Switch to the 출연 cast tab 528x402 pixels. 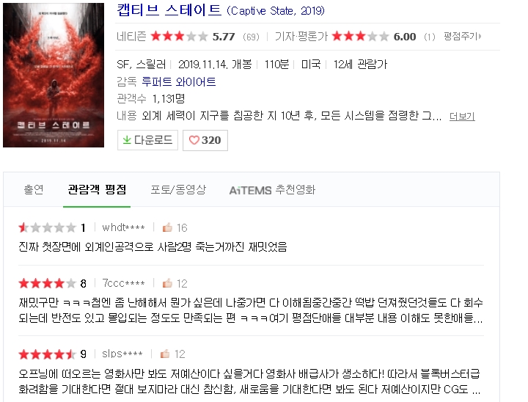click(34, 189)
